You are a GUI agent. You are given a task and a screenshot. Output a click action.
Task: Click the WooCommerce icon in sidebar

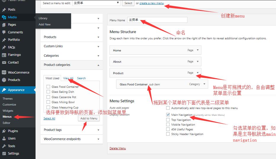tap(4, 72)
